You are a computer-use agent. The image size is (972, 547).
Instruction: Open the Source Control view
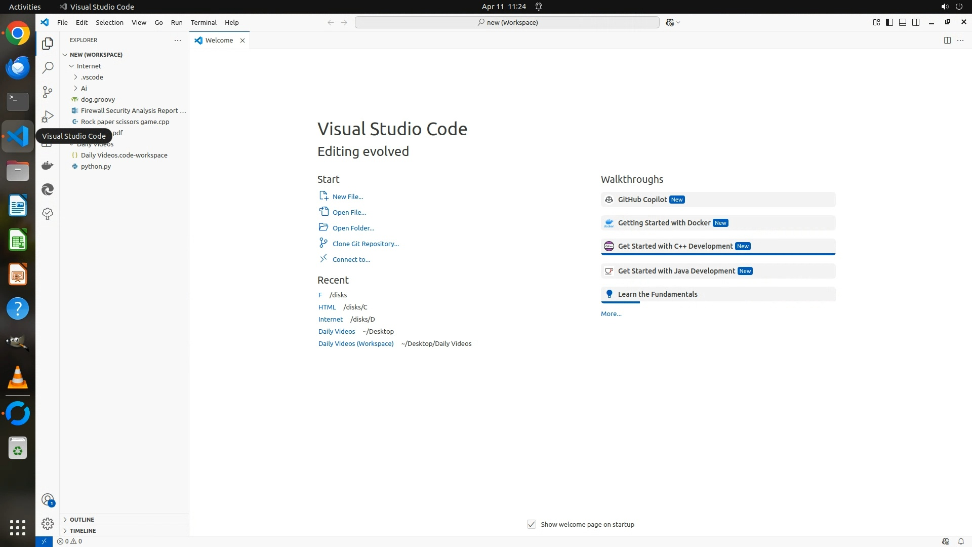click(48, 92)
